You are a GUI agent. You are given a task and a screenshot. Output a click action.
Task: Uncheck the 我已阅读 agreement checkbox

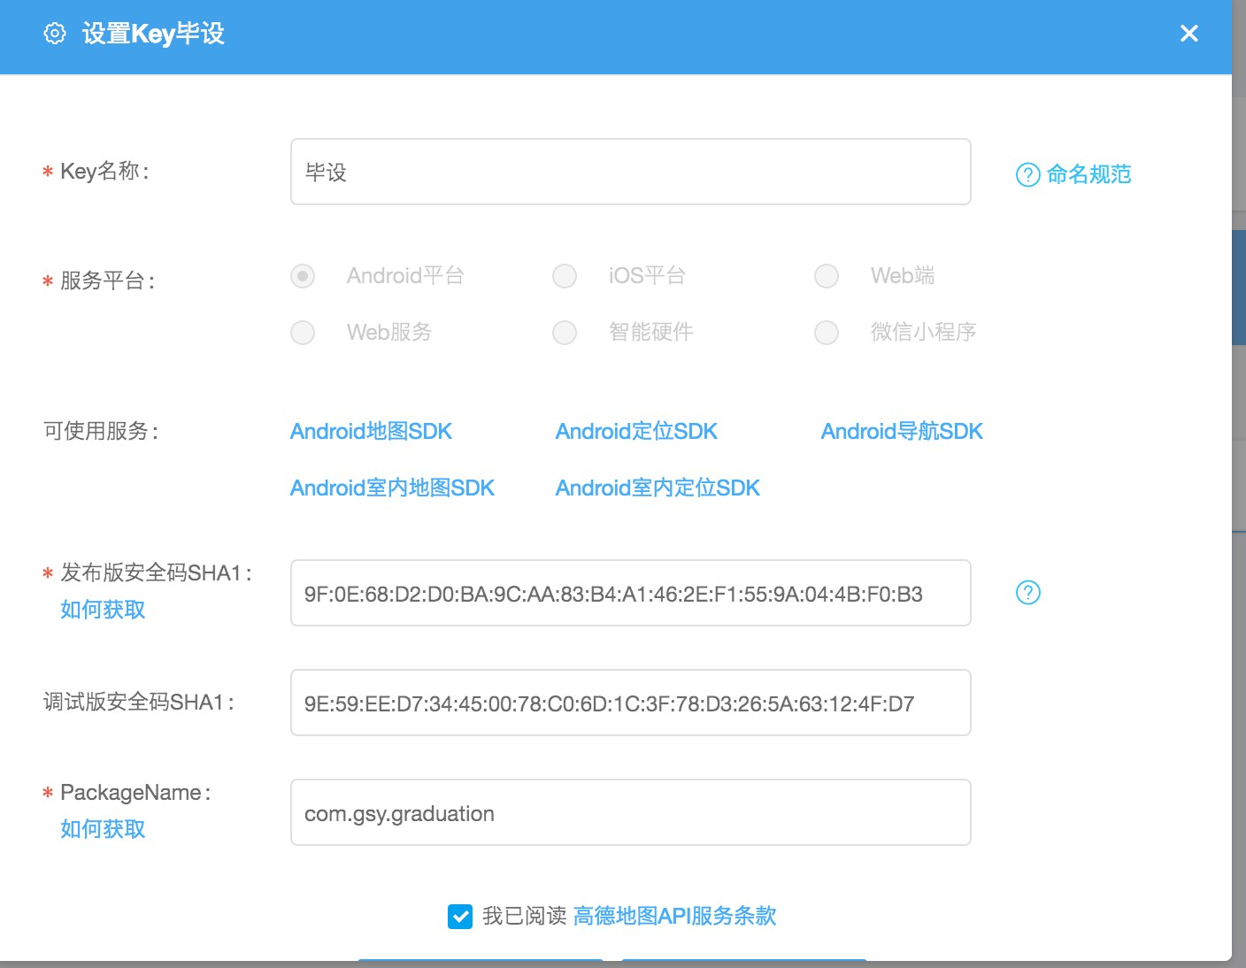tap(460, 917)
